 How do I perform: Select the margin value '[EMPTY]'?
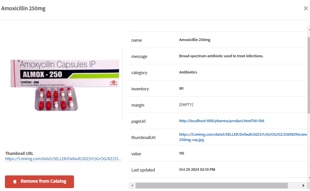[x=186, y=105]
